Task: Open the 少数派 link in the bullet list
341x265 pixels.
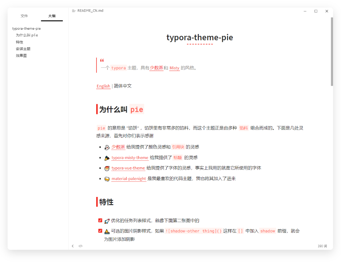Action: [x=118, y=147]
